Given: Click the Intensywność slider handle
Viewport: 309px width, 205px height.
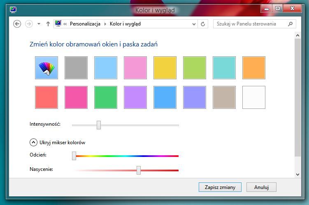Looking at the screenshot, I should (x=99, y=125).
